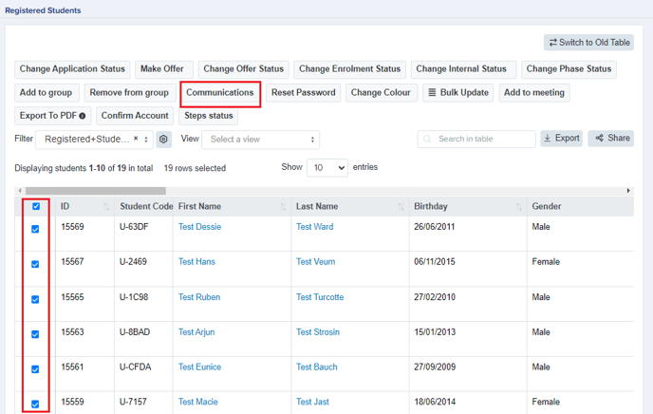
Task: Click the right arrow of the horizontal scrollbar
Action: coord(628,191)
